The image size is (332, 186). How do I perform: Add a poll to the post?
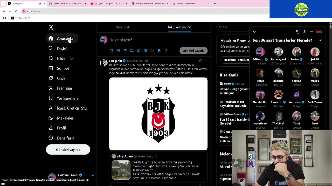click(x=132, y=51)
